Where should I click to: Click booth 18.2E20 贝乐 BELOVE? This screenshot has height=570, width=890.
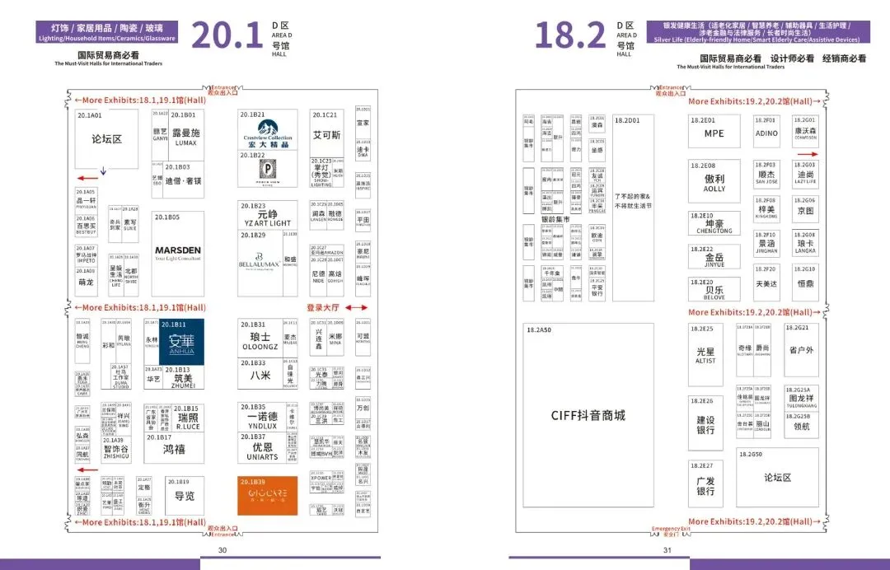pyautogui.click(x=714, y=289)
